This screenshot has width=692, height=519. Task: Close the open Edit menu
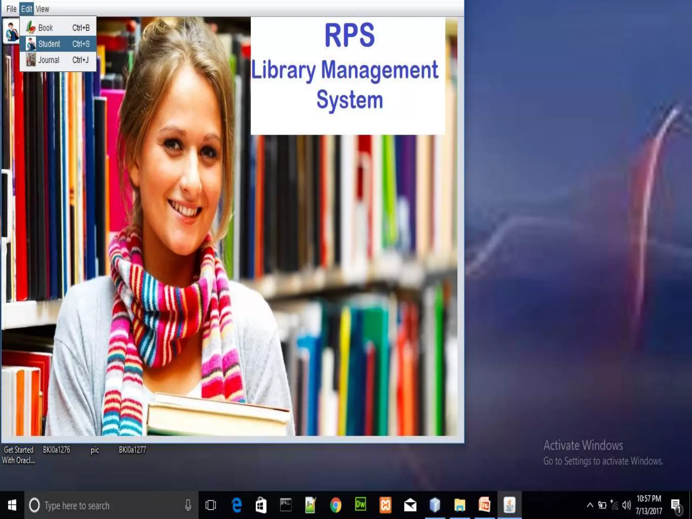pos(26,9)
